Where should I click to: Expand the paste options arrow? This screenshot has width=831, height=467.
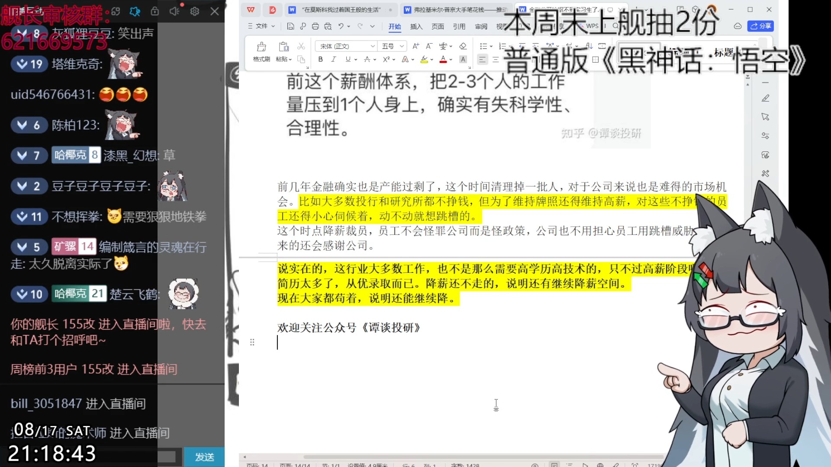point(290,60)
